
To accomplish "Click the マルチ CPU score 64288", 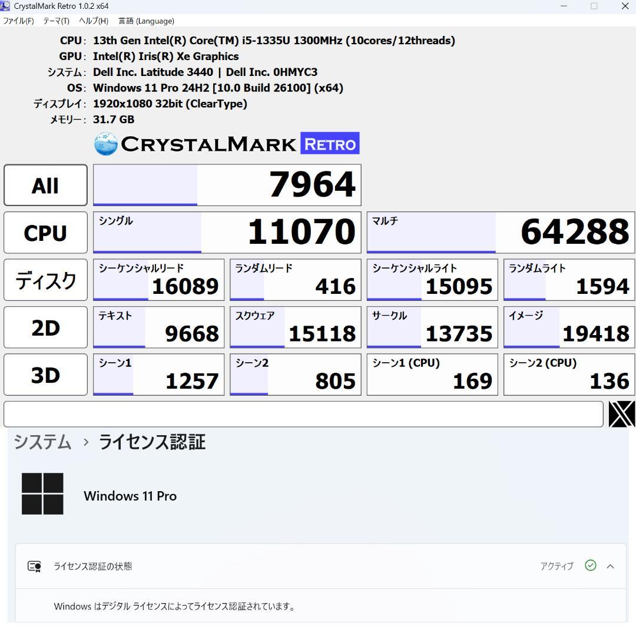I will point(501,233).
